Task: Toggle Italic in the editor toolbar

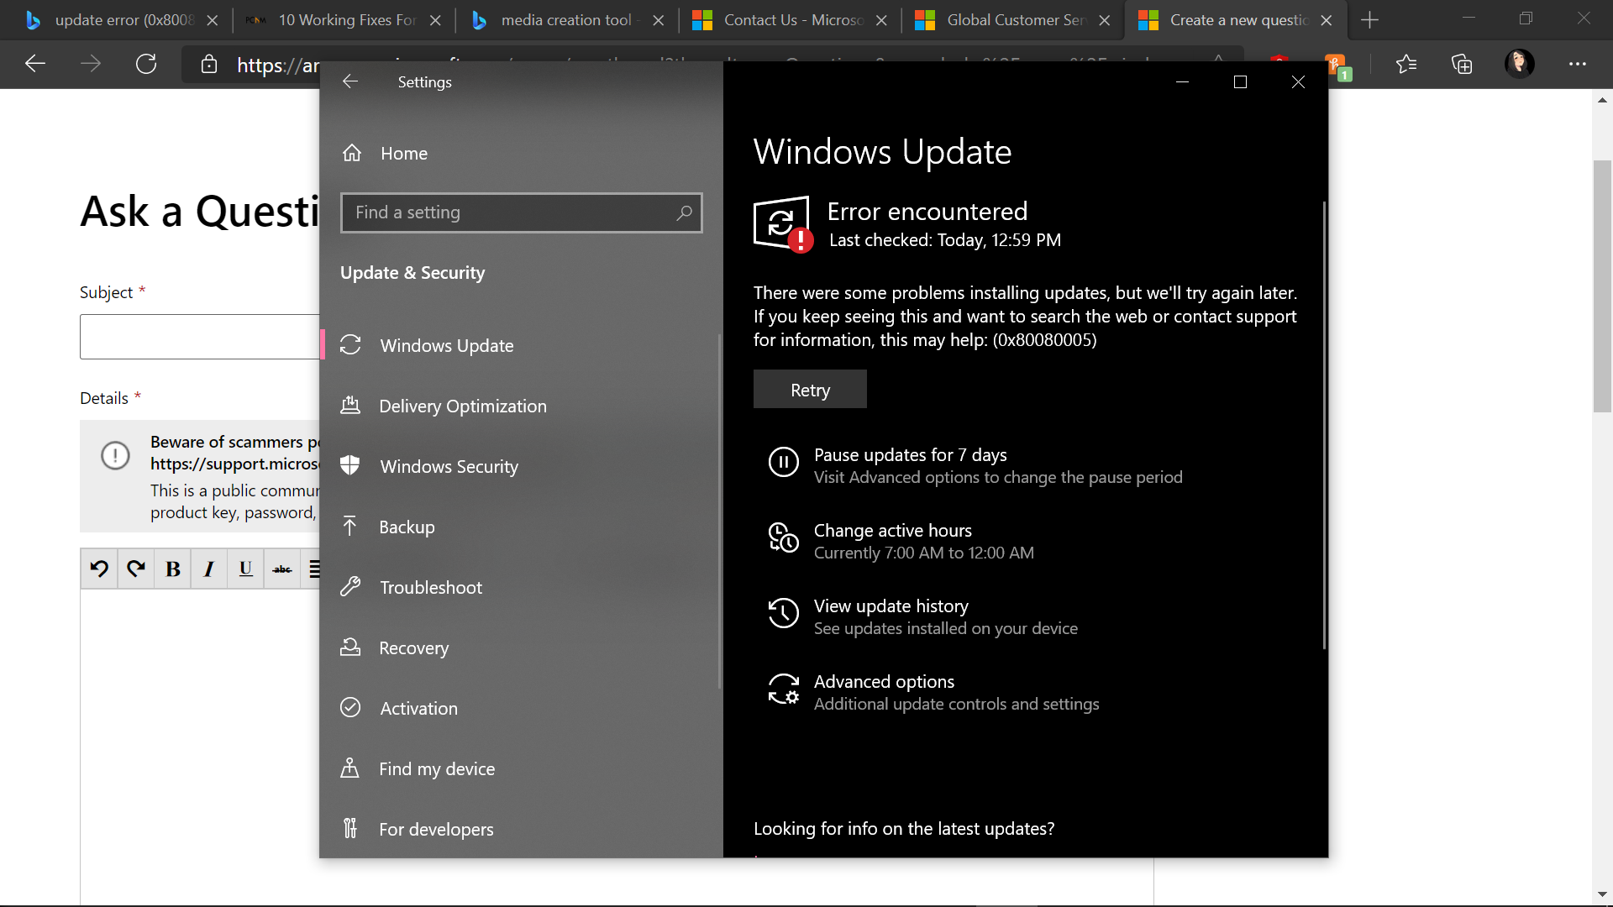Action: click(x=208, y=569)
